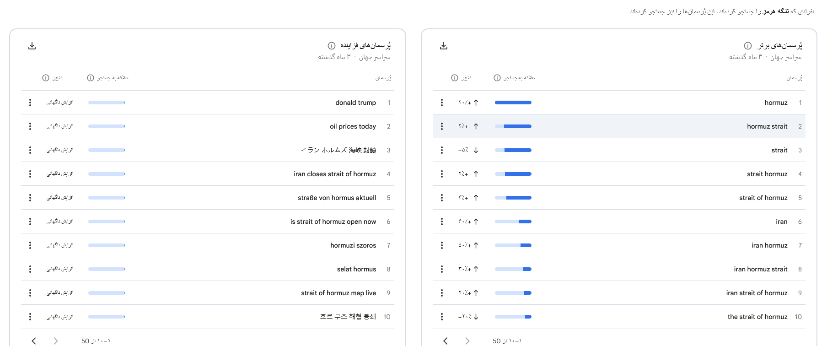The image size is (827, 346).
Task: Open three-dot menu for 'oil prices today'
Action: 30,126
